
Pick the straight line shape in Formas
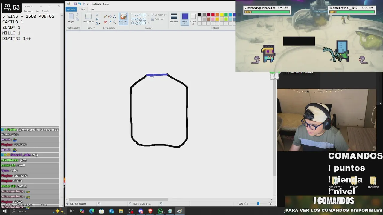(x=133, y=15)
